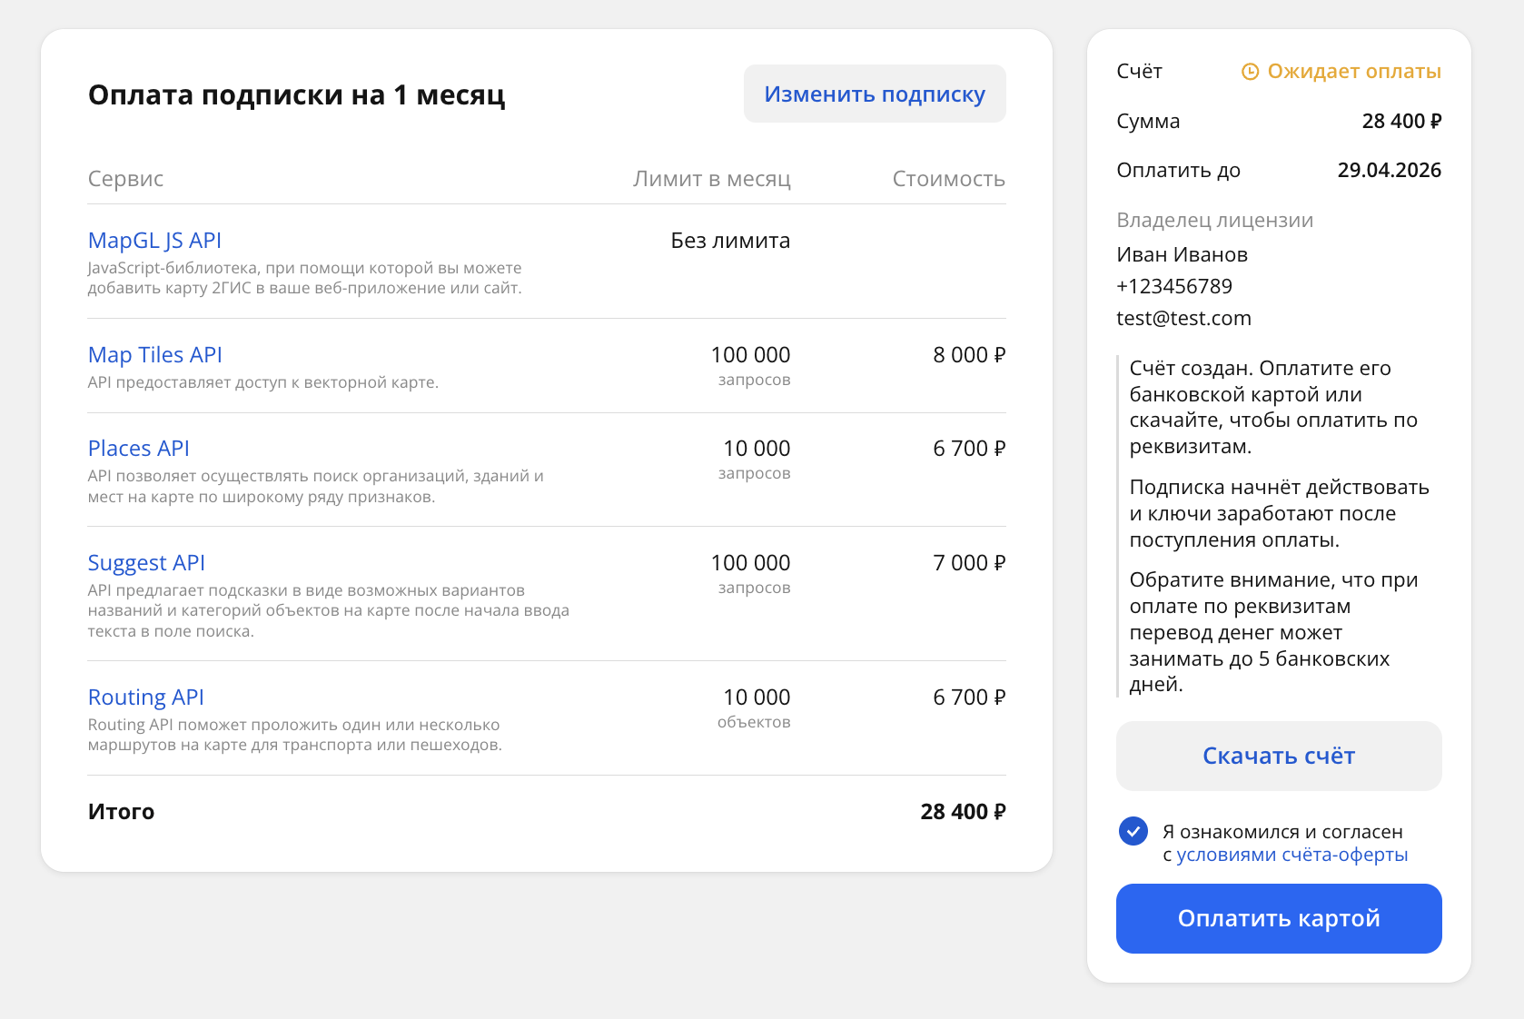
Task: Go to the Routing API link
Action: pos(145,697)
